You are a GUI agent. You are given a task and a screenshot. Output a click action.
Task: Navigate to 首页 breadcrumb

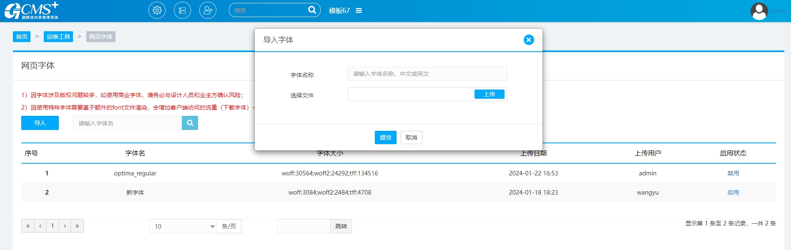tap(22, 37)
